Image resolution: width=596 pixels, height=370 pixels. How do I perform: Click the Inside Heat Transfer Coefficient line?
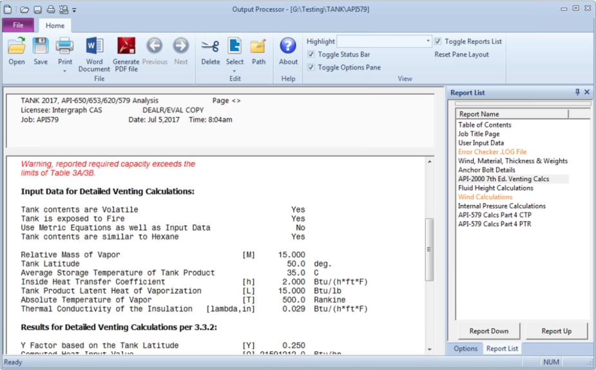point(194,282)
